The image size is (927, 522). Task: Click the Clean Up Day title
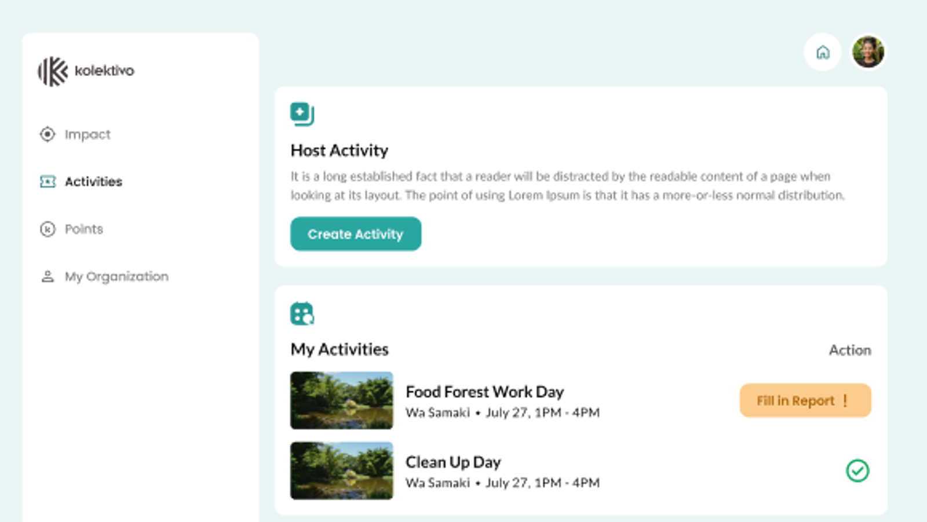pos(453,462)
